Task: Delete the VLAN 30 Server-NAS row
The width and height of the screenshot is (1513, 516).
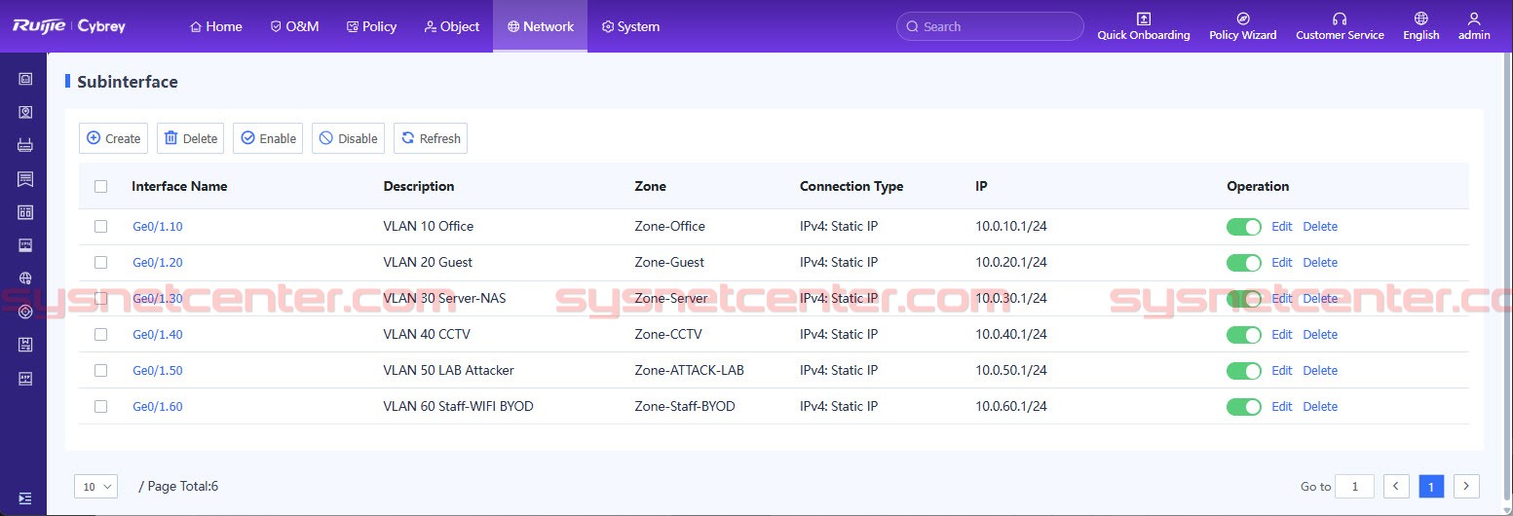Action: pyautogui.click(x=1320, y=298)
